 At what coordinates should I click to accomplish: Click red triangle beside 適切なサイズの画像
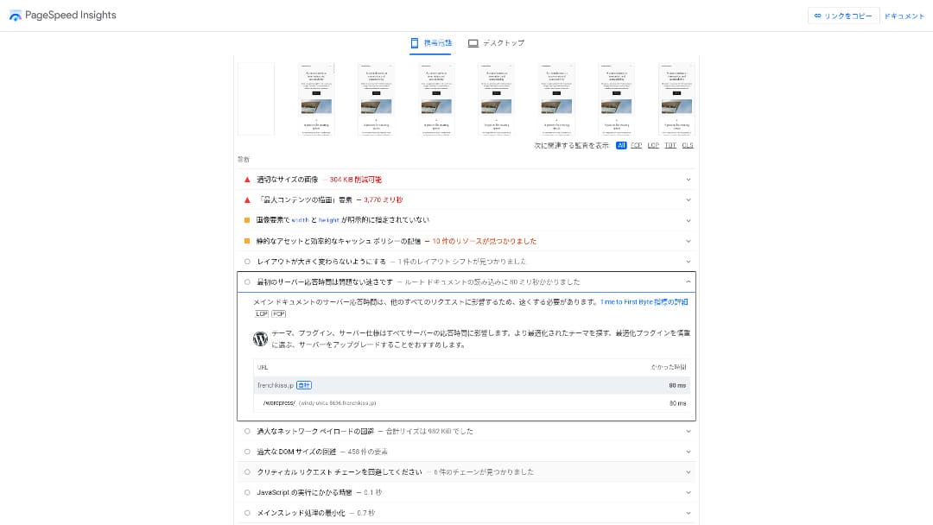point(247,180)
